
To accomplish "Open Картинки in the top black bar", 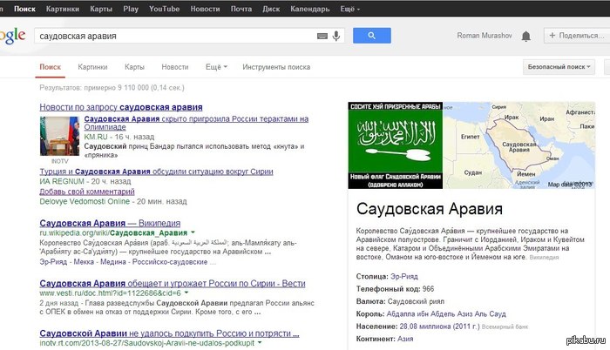I will 63,9.
